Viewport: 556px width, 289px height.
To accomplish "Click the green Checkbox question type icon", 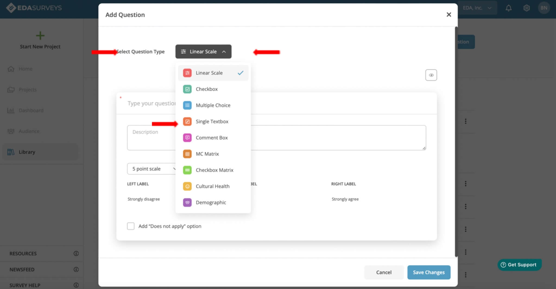I will [187, 89].
